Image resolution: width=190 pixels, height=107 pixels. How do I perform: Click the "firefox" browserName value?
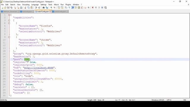45,26
